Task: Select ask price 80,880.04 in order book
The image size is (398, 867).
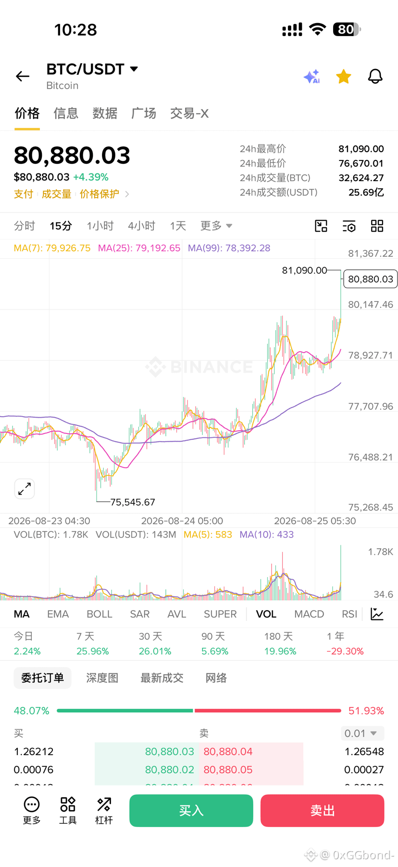Action: pos(228,751)
